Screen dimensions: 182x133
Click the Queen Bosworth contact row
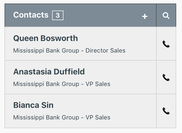[x=81, y=43]
